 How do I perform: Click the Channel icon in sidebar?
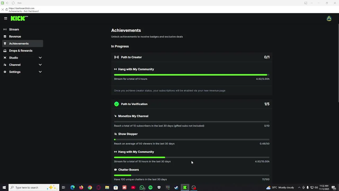tap(5, 65)
